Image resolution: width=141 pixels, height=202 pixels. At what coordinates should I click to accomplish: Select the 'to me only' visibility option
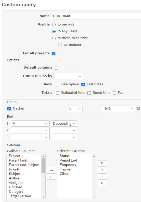pyautogui.click(x=54, y=25)
